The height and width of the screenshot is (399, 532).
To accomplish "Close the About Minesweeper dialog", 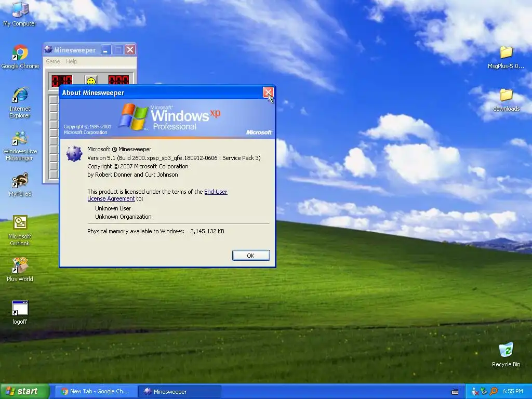I will coord(268,92).
